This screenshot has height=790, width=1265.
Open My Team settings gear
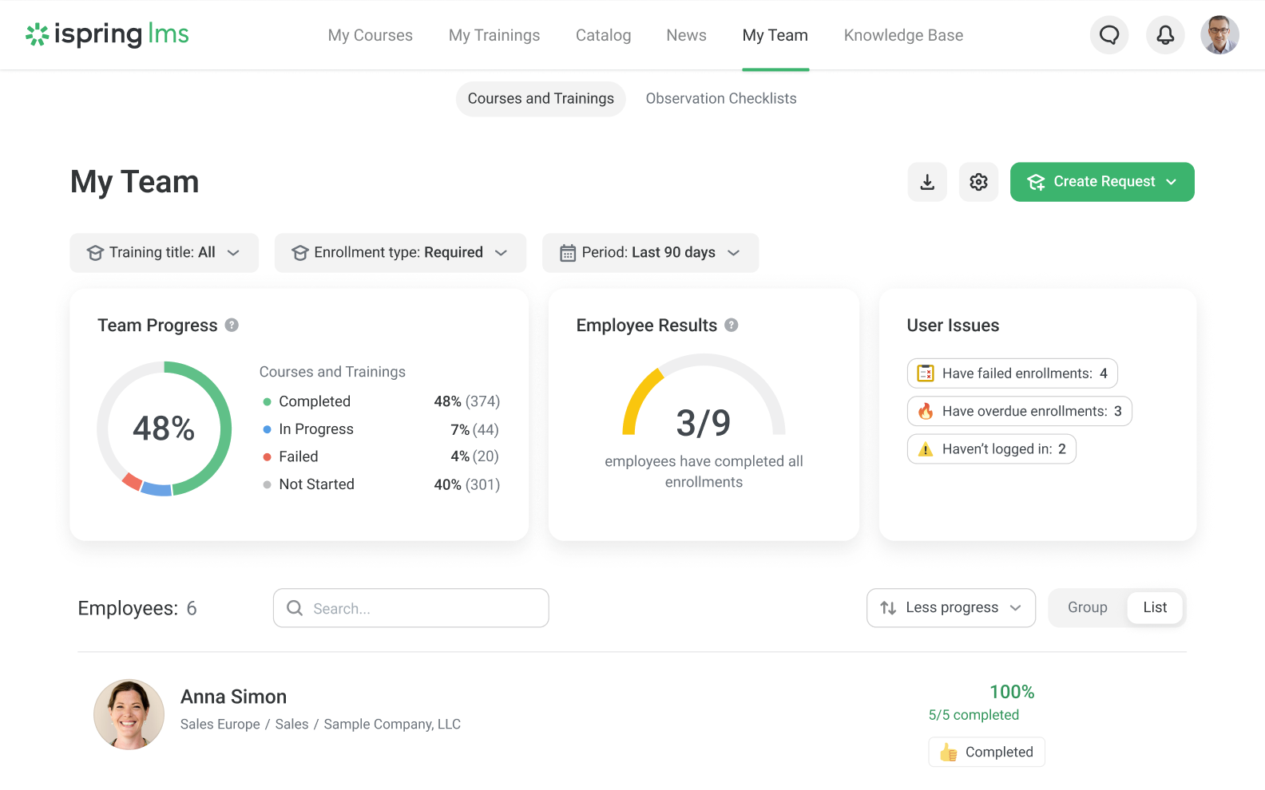tap(978, 182)
